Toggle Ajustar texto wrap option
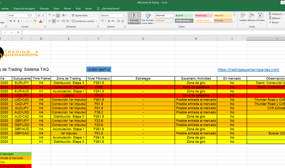The image size is (285, 168). click(x=80, y=15)
